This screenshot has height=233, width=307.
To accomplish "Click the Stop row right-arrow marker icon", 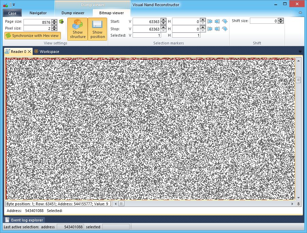I will [217, 29].
